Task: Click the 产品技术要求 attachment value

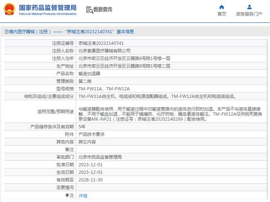Action: (91, 134)
